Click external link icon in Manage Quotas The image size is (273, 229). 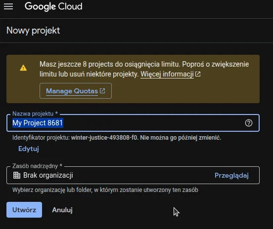(102, 91)
